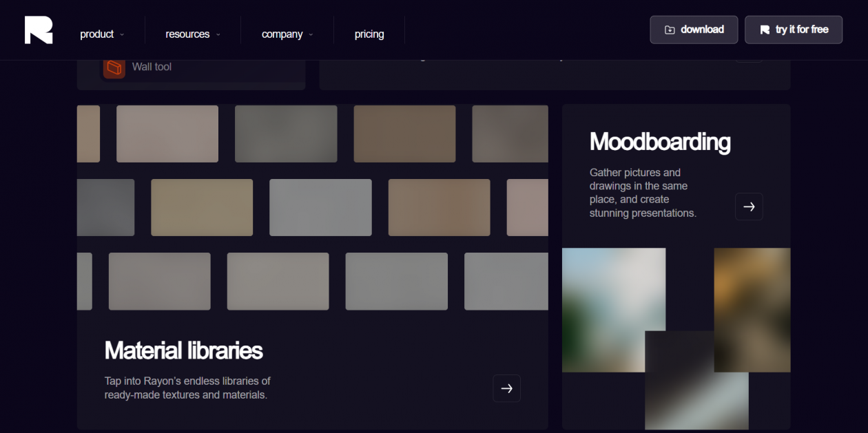Click the Rayon R logo

point(39,30)
